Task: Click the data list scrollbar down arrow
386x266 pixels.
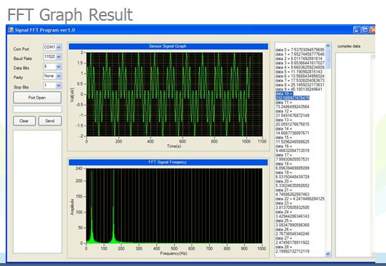Action: tap(327, 254)
